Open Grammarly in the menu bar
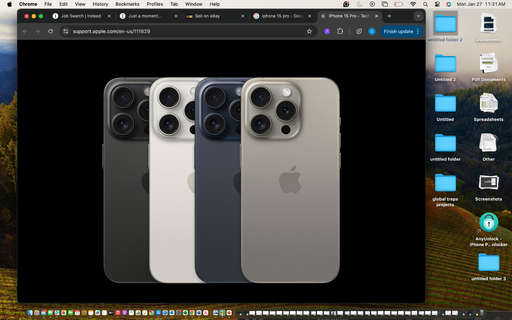This screenshot has height=320, width=512. point(346,4)
